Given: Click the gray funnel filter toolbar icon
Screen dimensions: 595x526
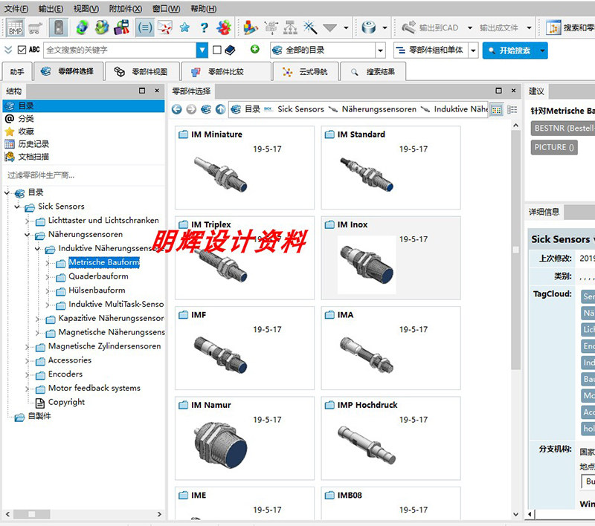Looking at the screenshot, I should pos(329,27).
